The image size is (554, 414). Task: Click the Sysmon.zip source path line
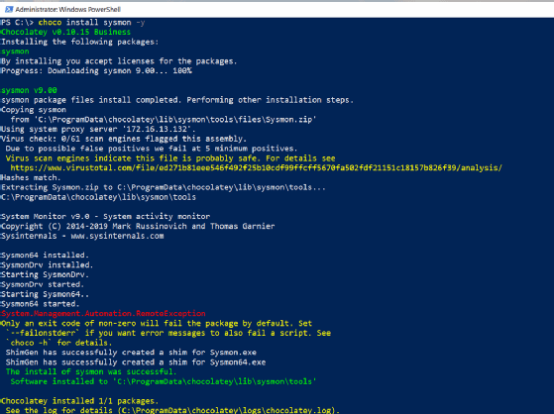(164, 120)
